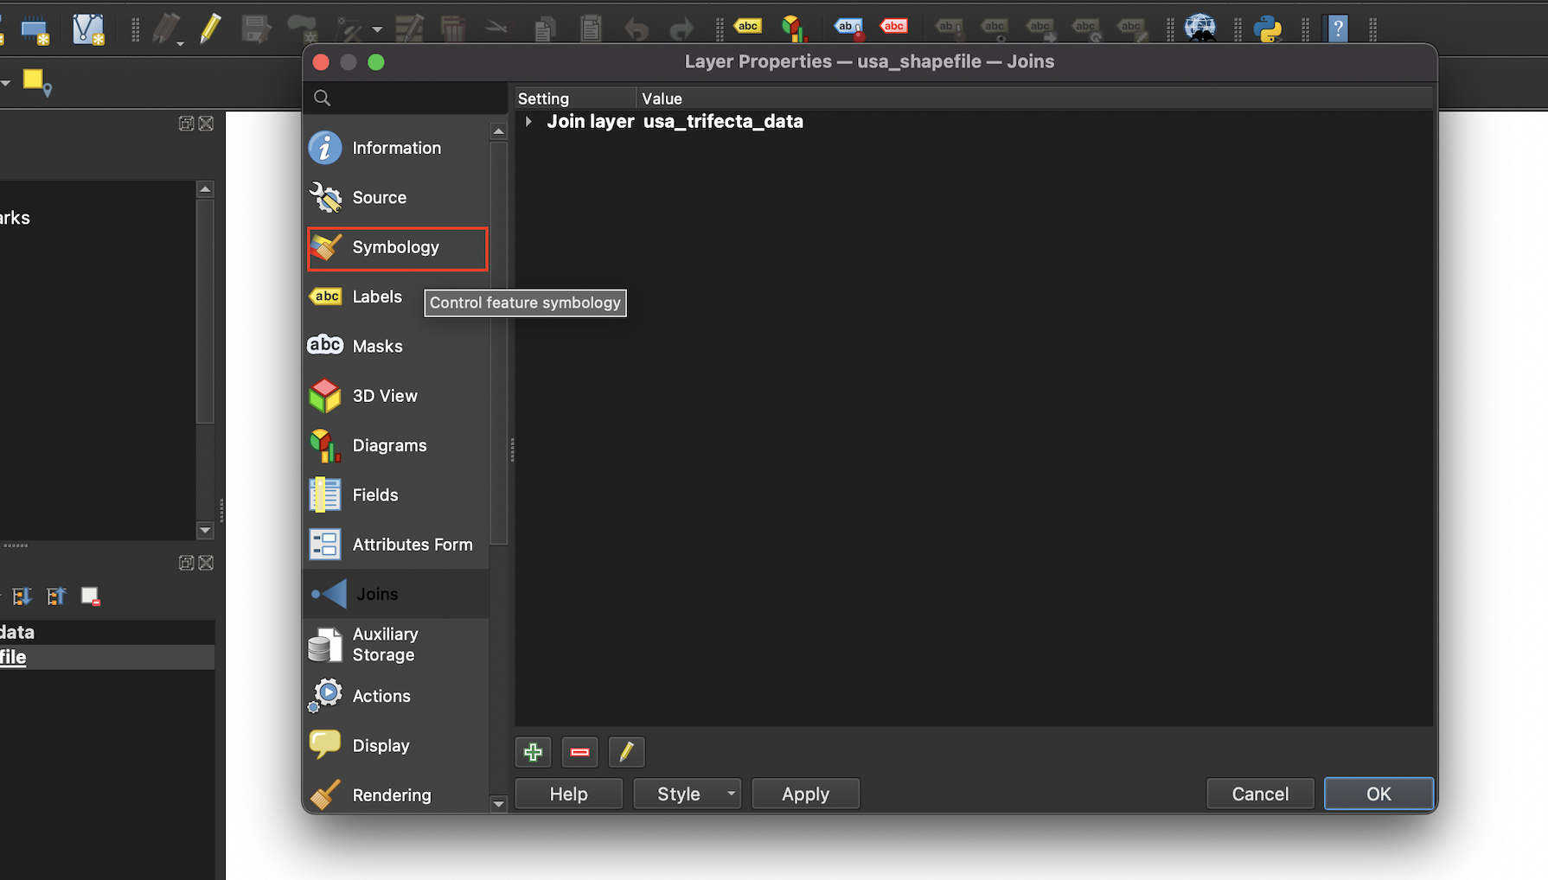Select the Vertex tool
Image resolution: width=1548 pixels, height=880 pixels.
(x=87, y=29)
